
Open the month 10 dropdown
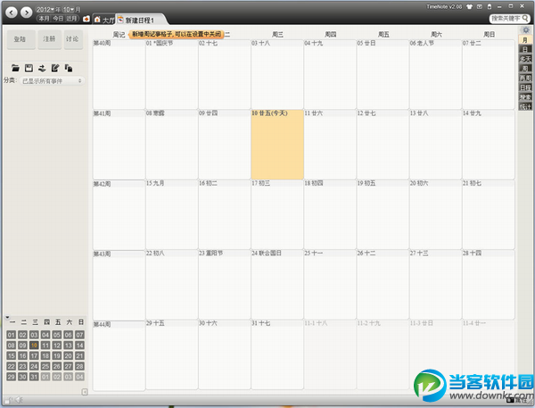coord(69,9)
